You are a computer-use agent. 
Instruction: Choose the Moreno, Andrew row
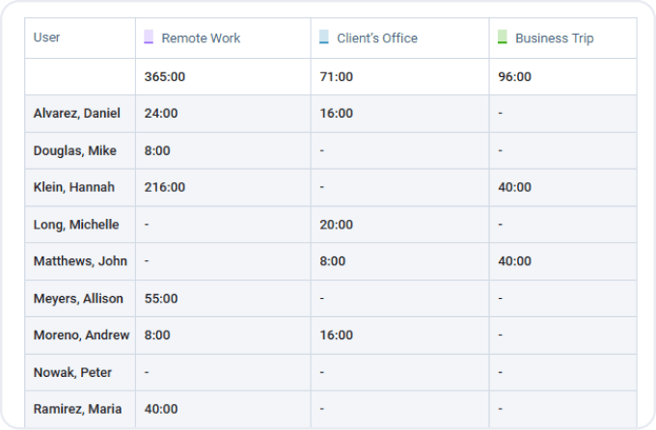pos(79,336)
